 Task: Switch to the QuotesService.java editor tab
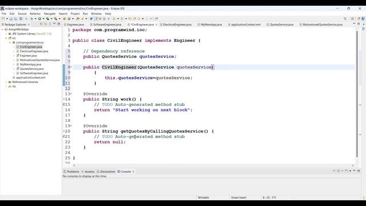click(x=280, y=24)
